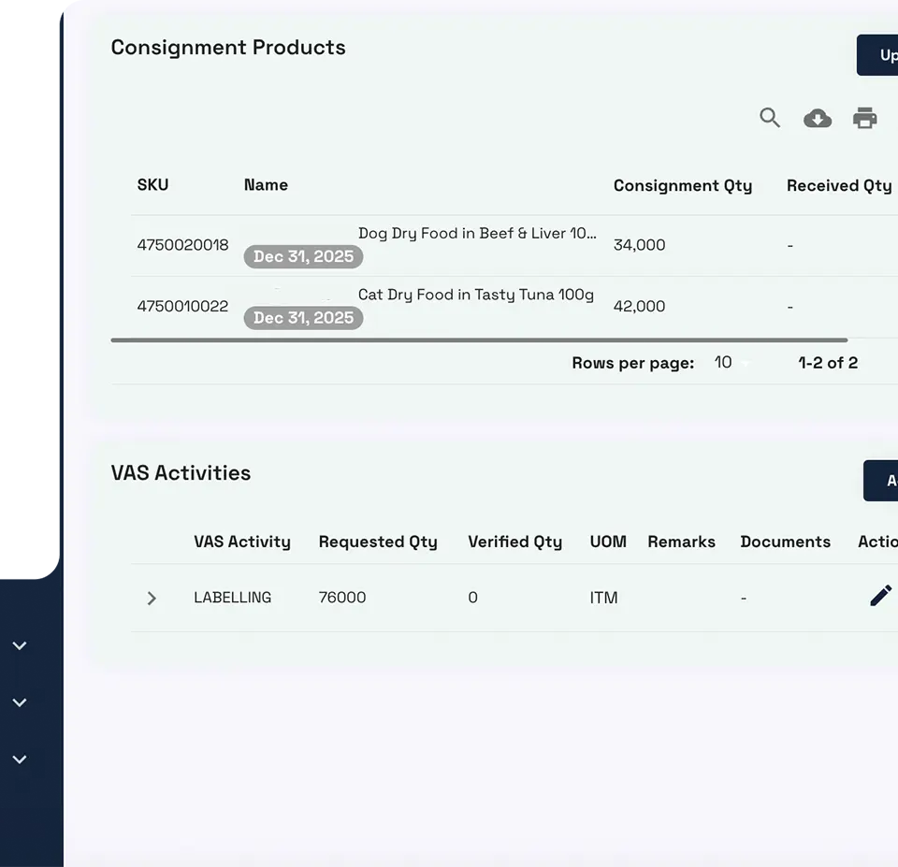Select SKU 4750020018 in the table
The image size is (898, 867).
tap(182, 244)
